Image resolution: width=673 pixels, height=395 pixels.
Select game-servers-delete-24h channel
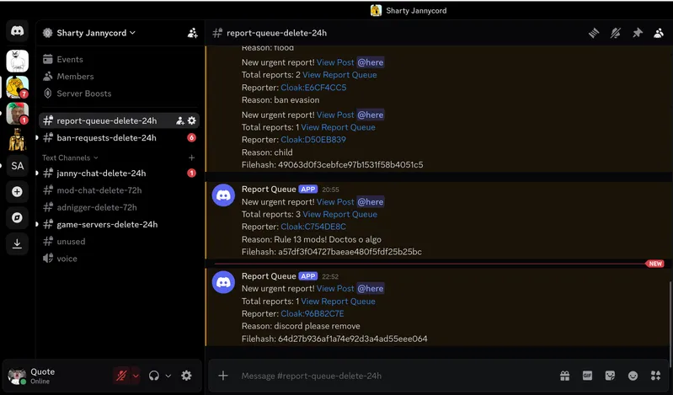119,225
